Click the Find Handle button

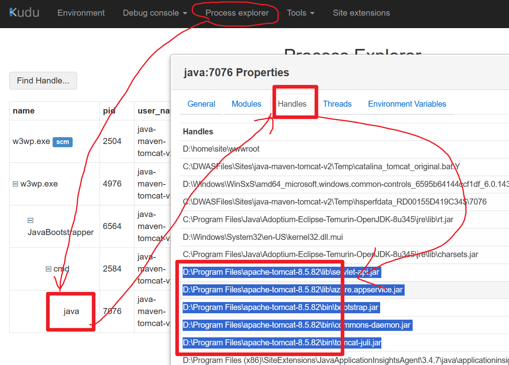point(43,81)
